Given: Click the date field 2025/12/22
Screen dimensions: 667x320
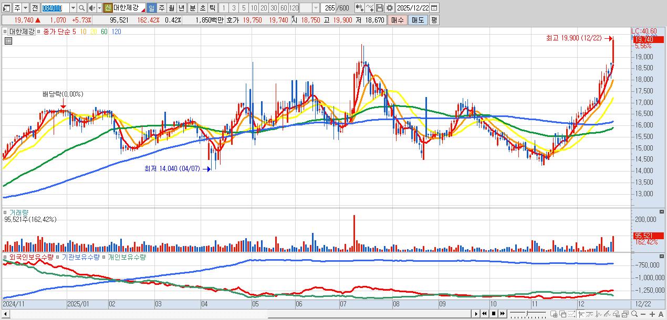Looking at the screenshot, I should click(412, 8).
